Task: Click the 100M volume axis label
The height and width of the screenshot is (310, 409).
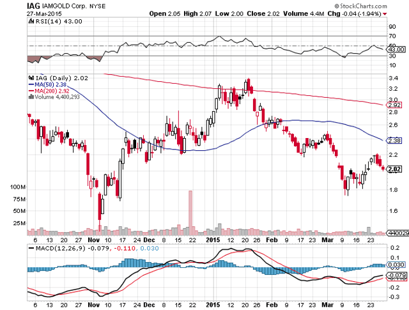Action: tap(18, 187)
